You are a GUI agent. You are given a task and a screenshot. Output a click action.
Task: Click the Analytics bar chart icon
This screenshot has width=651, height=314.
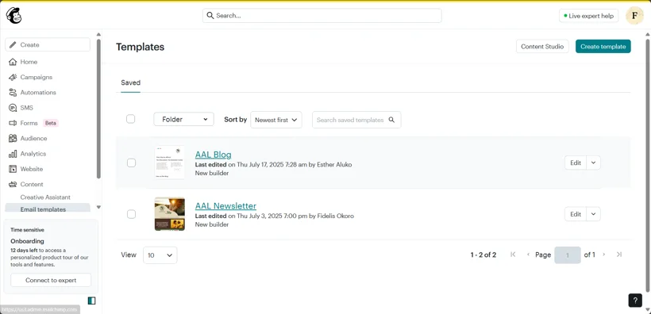click(x=13, y=154)
